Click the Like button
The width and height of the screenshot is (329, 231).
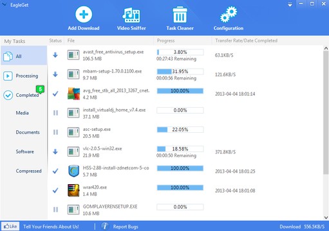pyautogui.click(x=10, y=226)
